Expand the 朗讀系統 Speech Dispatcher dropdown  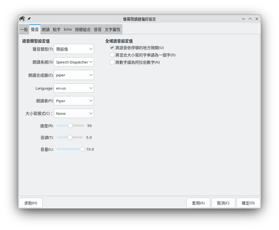pos(74,62)
